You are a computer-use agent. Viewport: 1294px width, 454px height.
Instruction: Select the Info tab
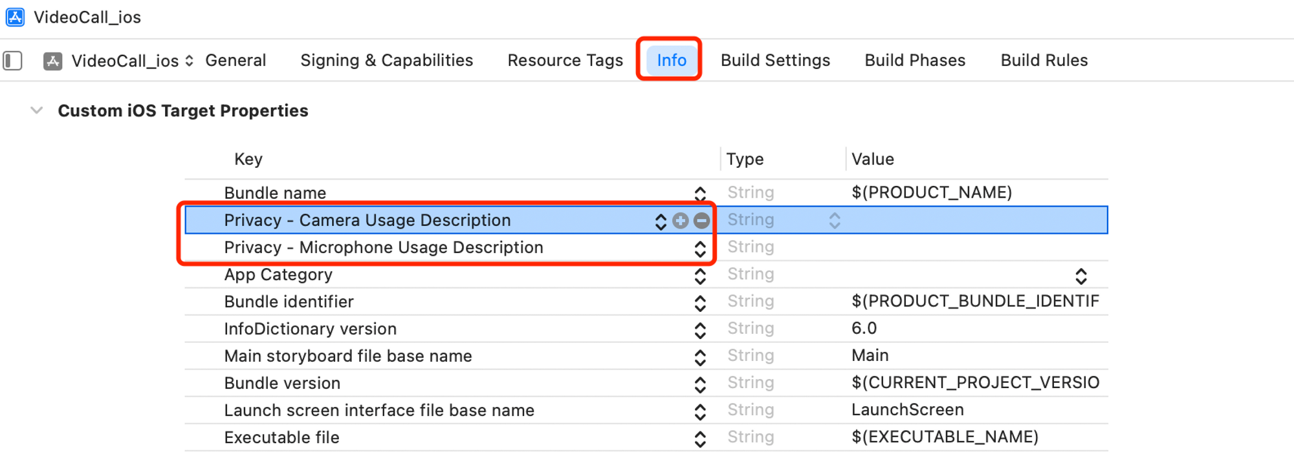point(672,60)
